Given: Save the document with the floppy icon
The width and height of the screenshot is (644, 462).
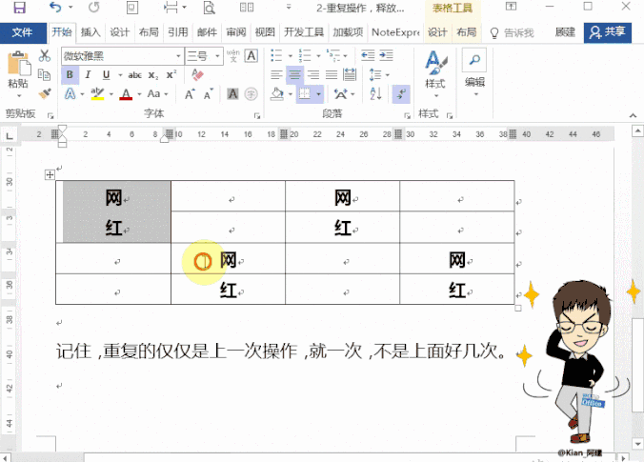Looking at the screenshot, I should pyautogui.click(x=19, y=8).
